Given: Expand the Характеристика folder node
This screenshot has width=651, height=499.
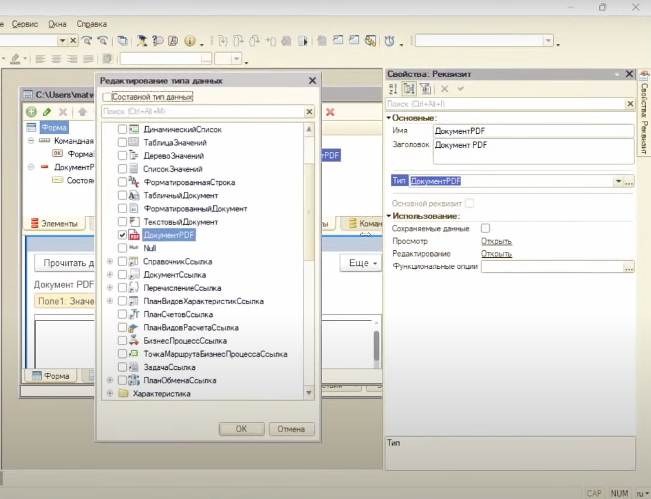Looking at the screenshot, I should pyautogui.click(x=110, y=393).
